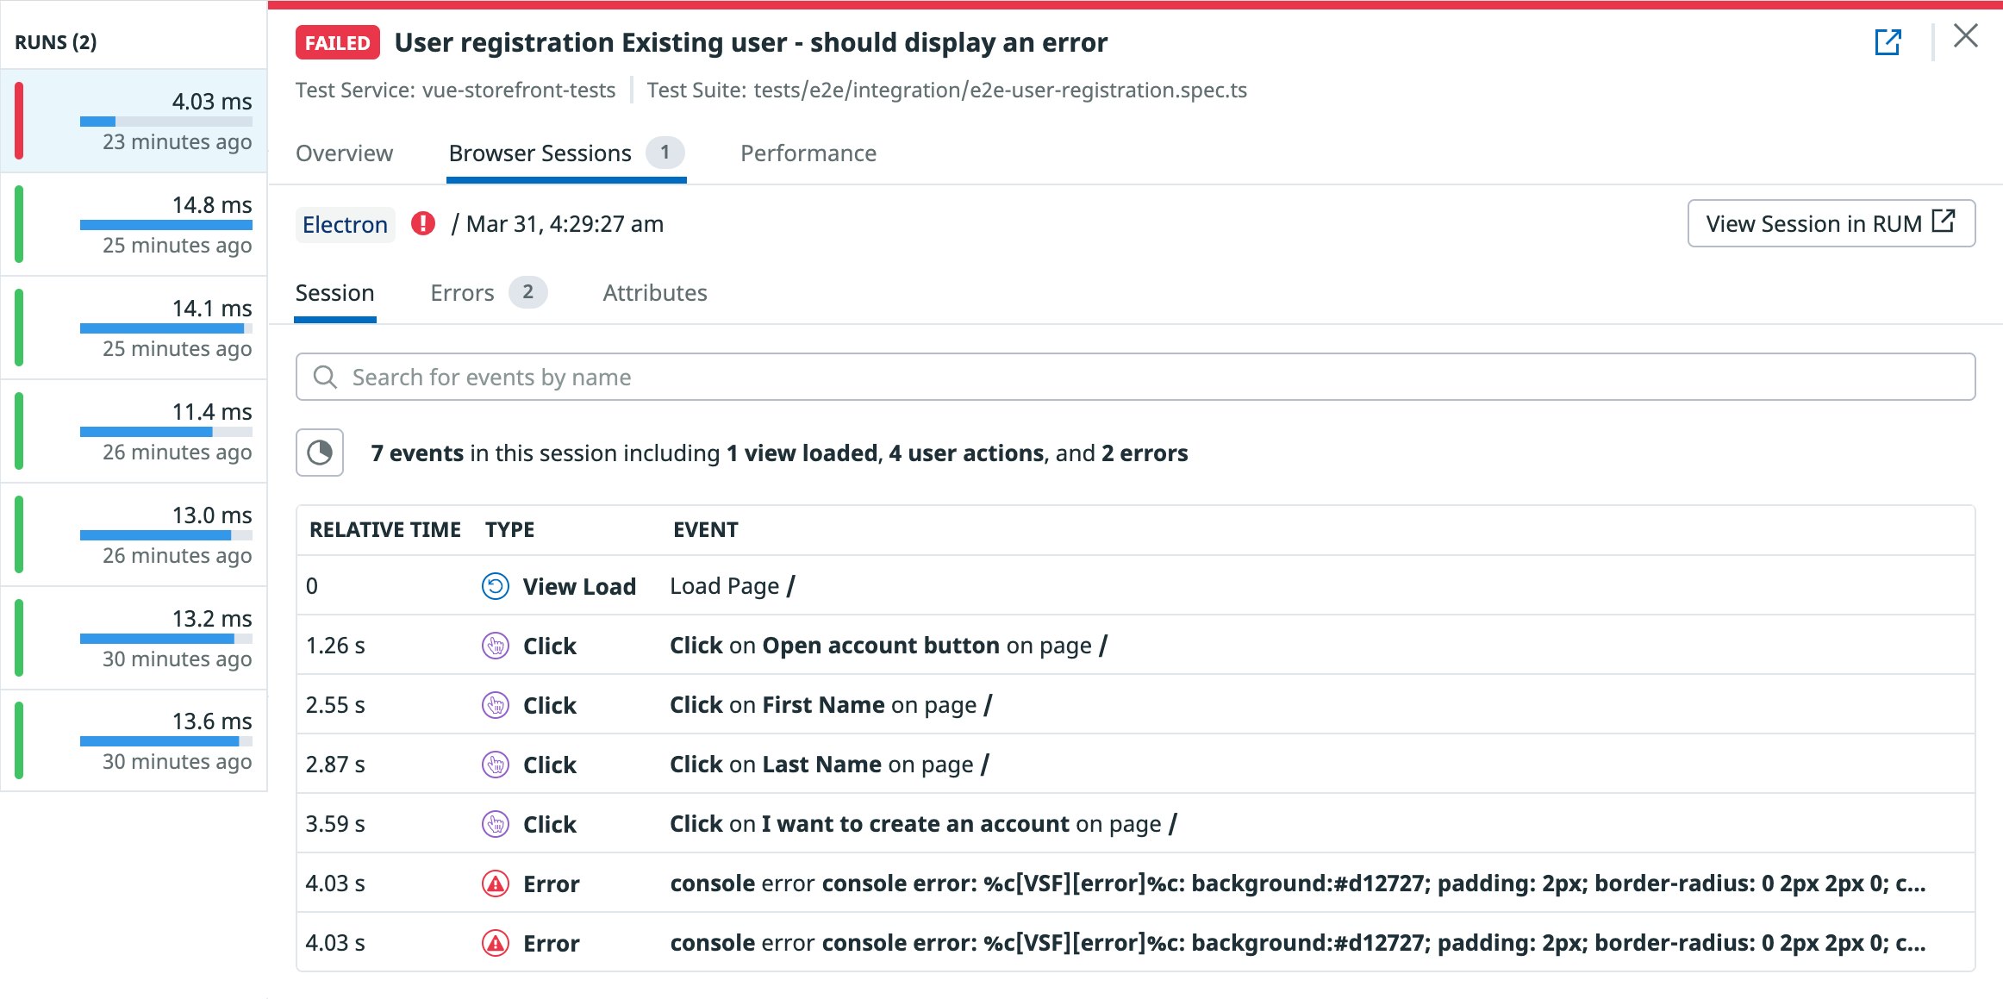Click the FAILED status badge
Screen dimensions: 2003x999
click(337, 41)
